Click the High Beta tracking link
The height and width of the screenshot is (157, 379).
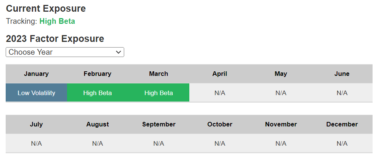point(57,21)
